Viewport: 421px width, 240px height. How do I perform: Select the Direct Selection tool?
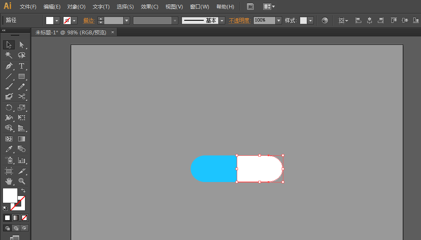coord(22,44)
